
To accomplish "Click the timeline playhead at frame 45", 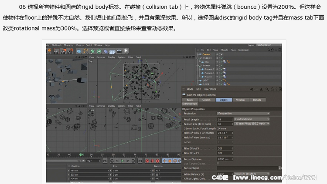I will click(x=81, y=155).
